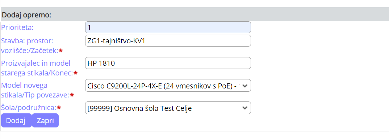The image size is (389, 139).
Task: Click the red asterisk after Začetek label
Action: [61, 51]
